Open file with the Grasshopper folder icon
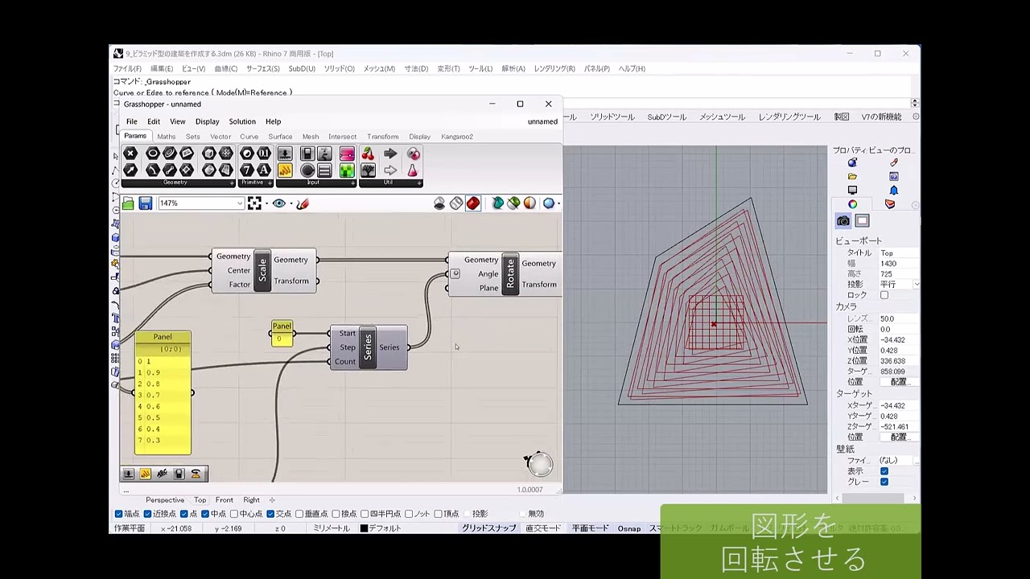The image size is (1030, 579). click(x=128, y=203)
